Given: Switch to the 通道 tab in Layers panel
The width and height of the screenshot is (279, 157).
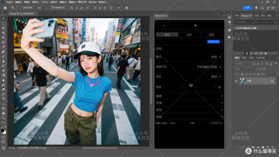Looking at the screenshot, I should 244,58.
